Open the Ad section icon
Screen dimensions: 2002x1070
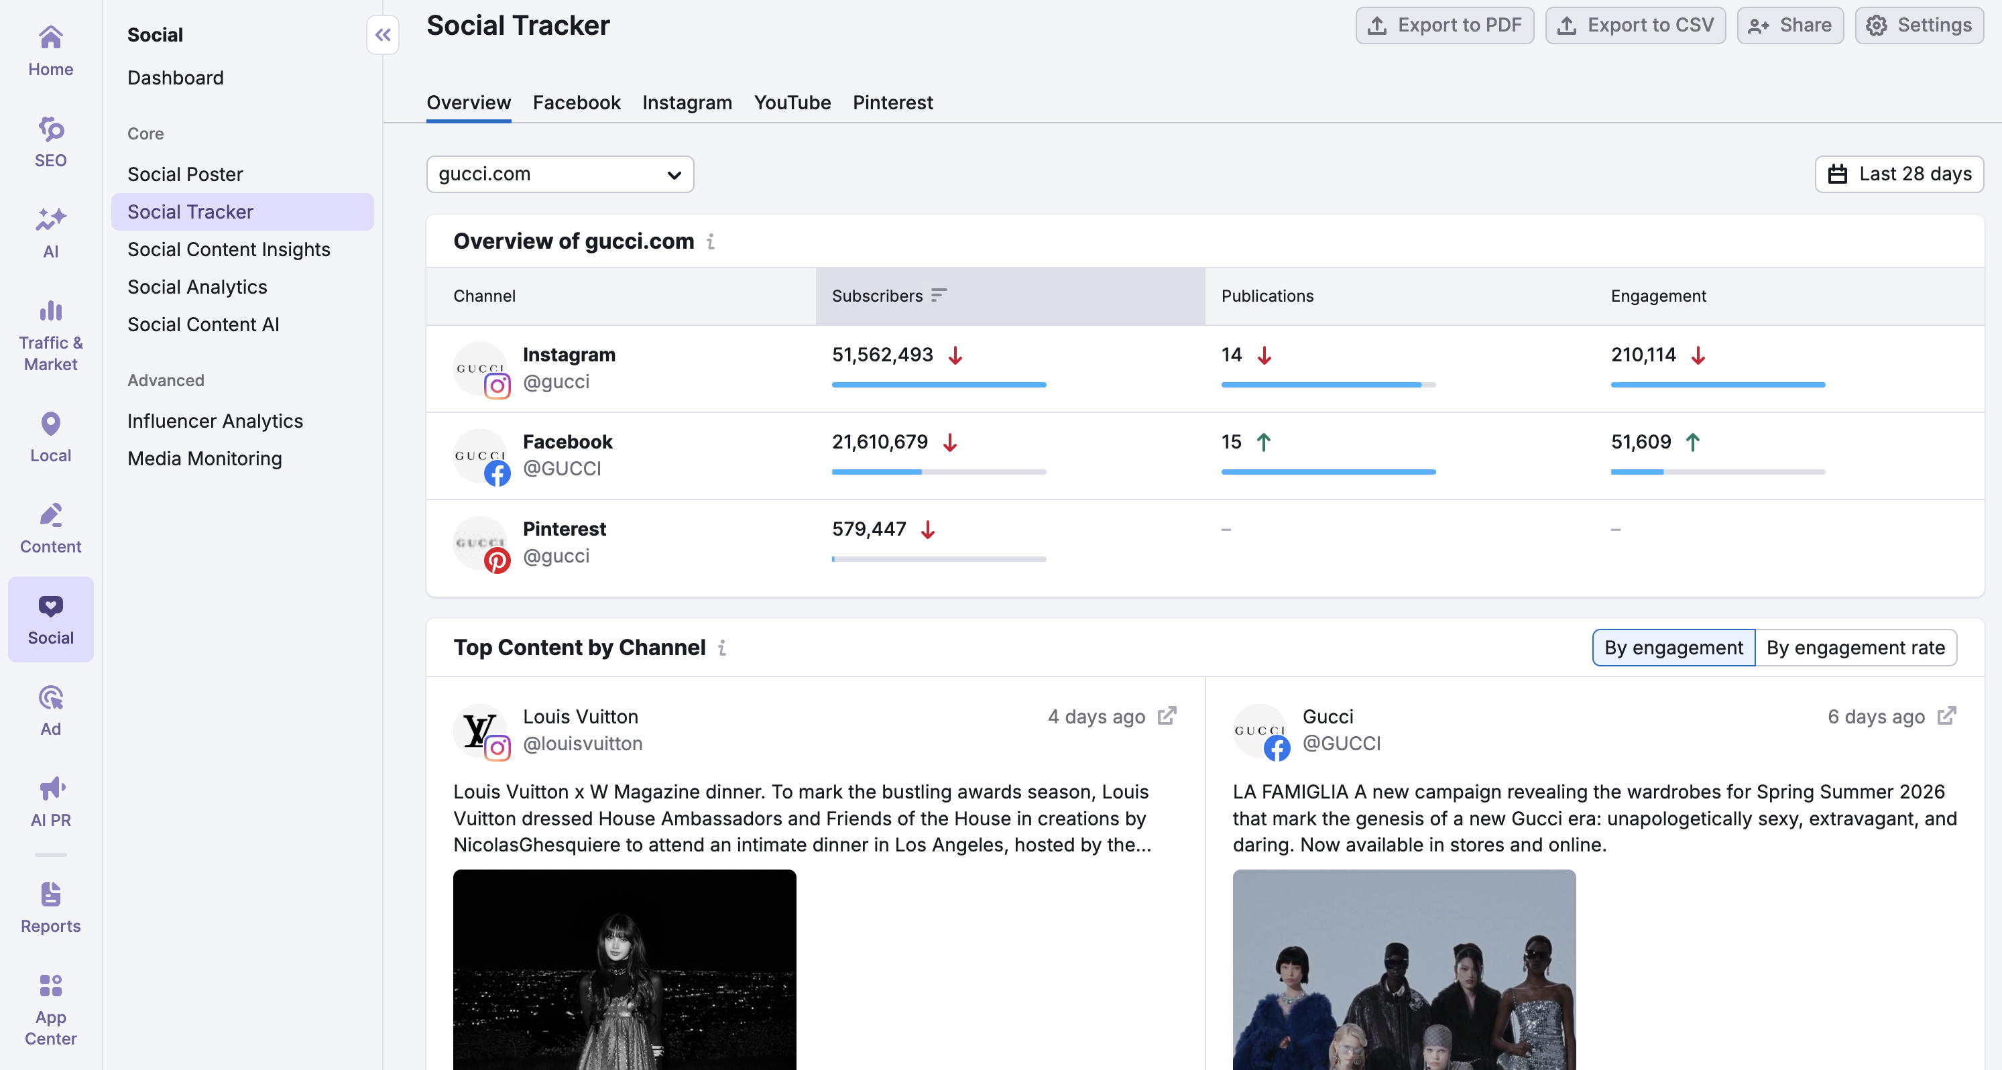(x=50, y=710)
